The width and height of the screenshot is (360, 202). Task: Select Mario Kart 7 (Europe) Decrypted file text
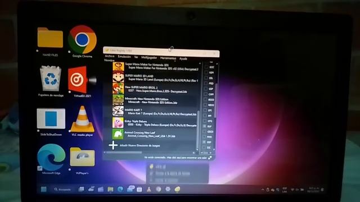[162, 114]
